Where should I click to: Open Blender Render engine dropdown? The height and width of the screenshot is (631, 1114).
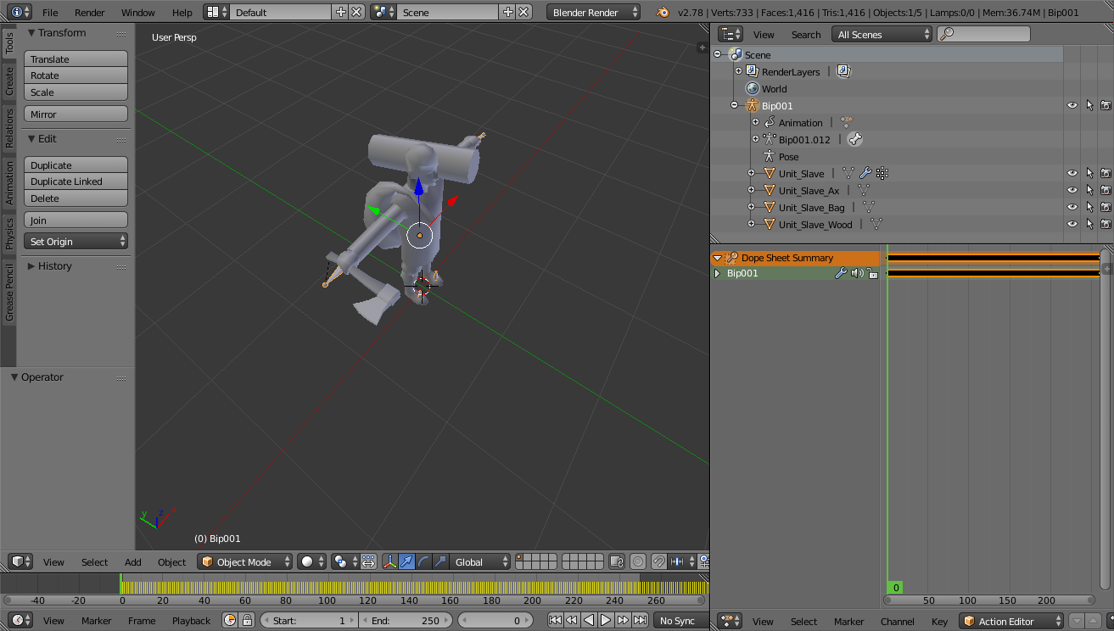click(594, 12)
